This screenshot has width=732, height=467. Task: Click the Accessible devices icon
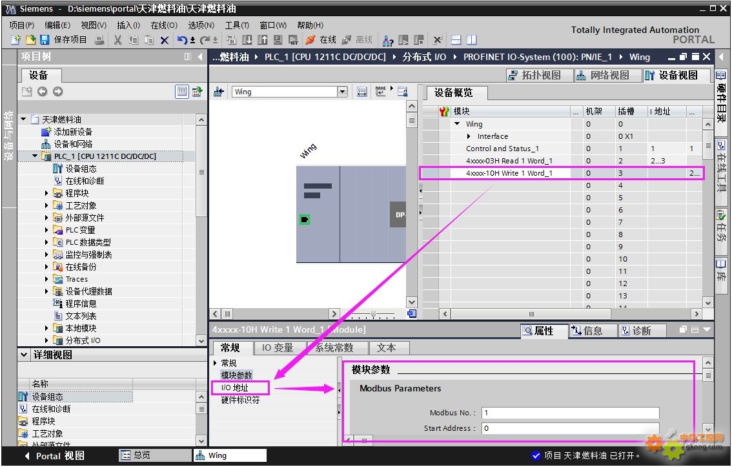(x=388, y=41)
